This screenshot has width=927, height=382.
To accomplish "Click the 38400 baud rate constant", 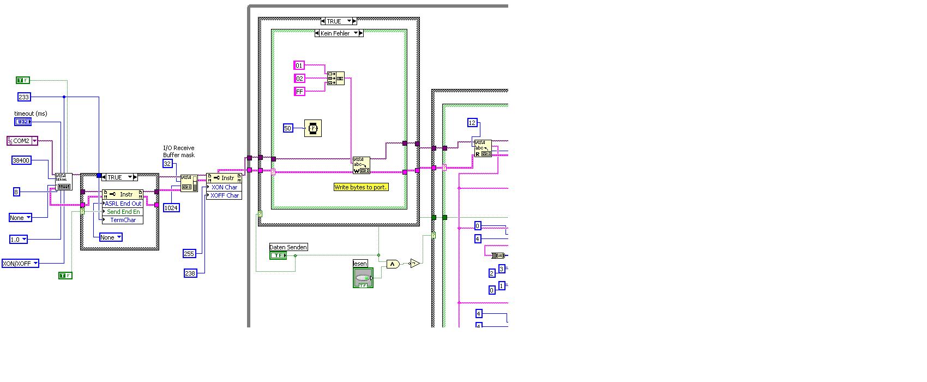I will click(x=22, y=160).
